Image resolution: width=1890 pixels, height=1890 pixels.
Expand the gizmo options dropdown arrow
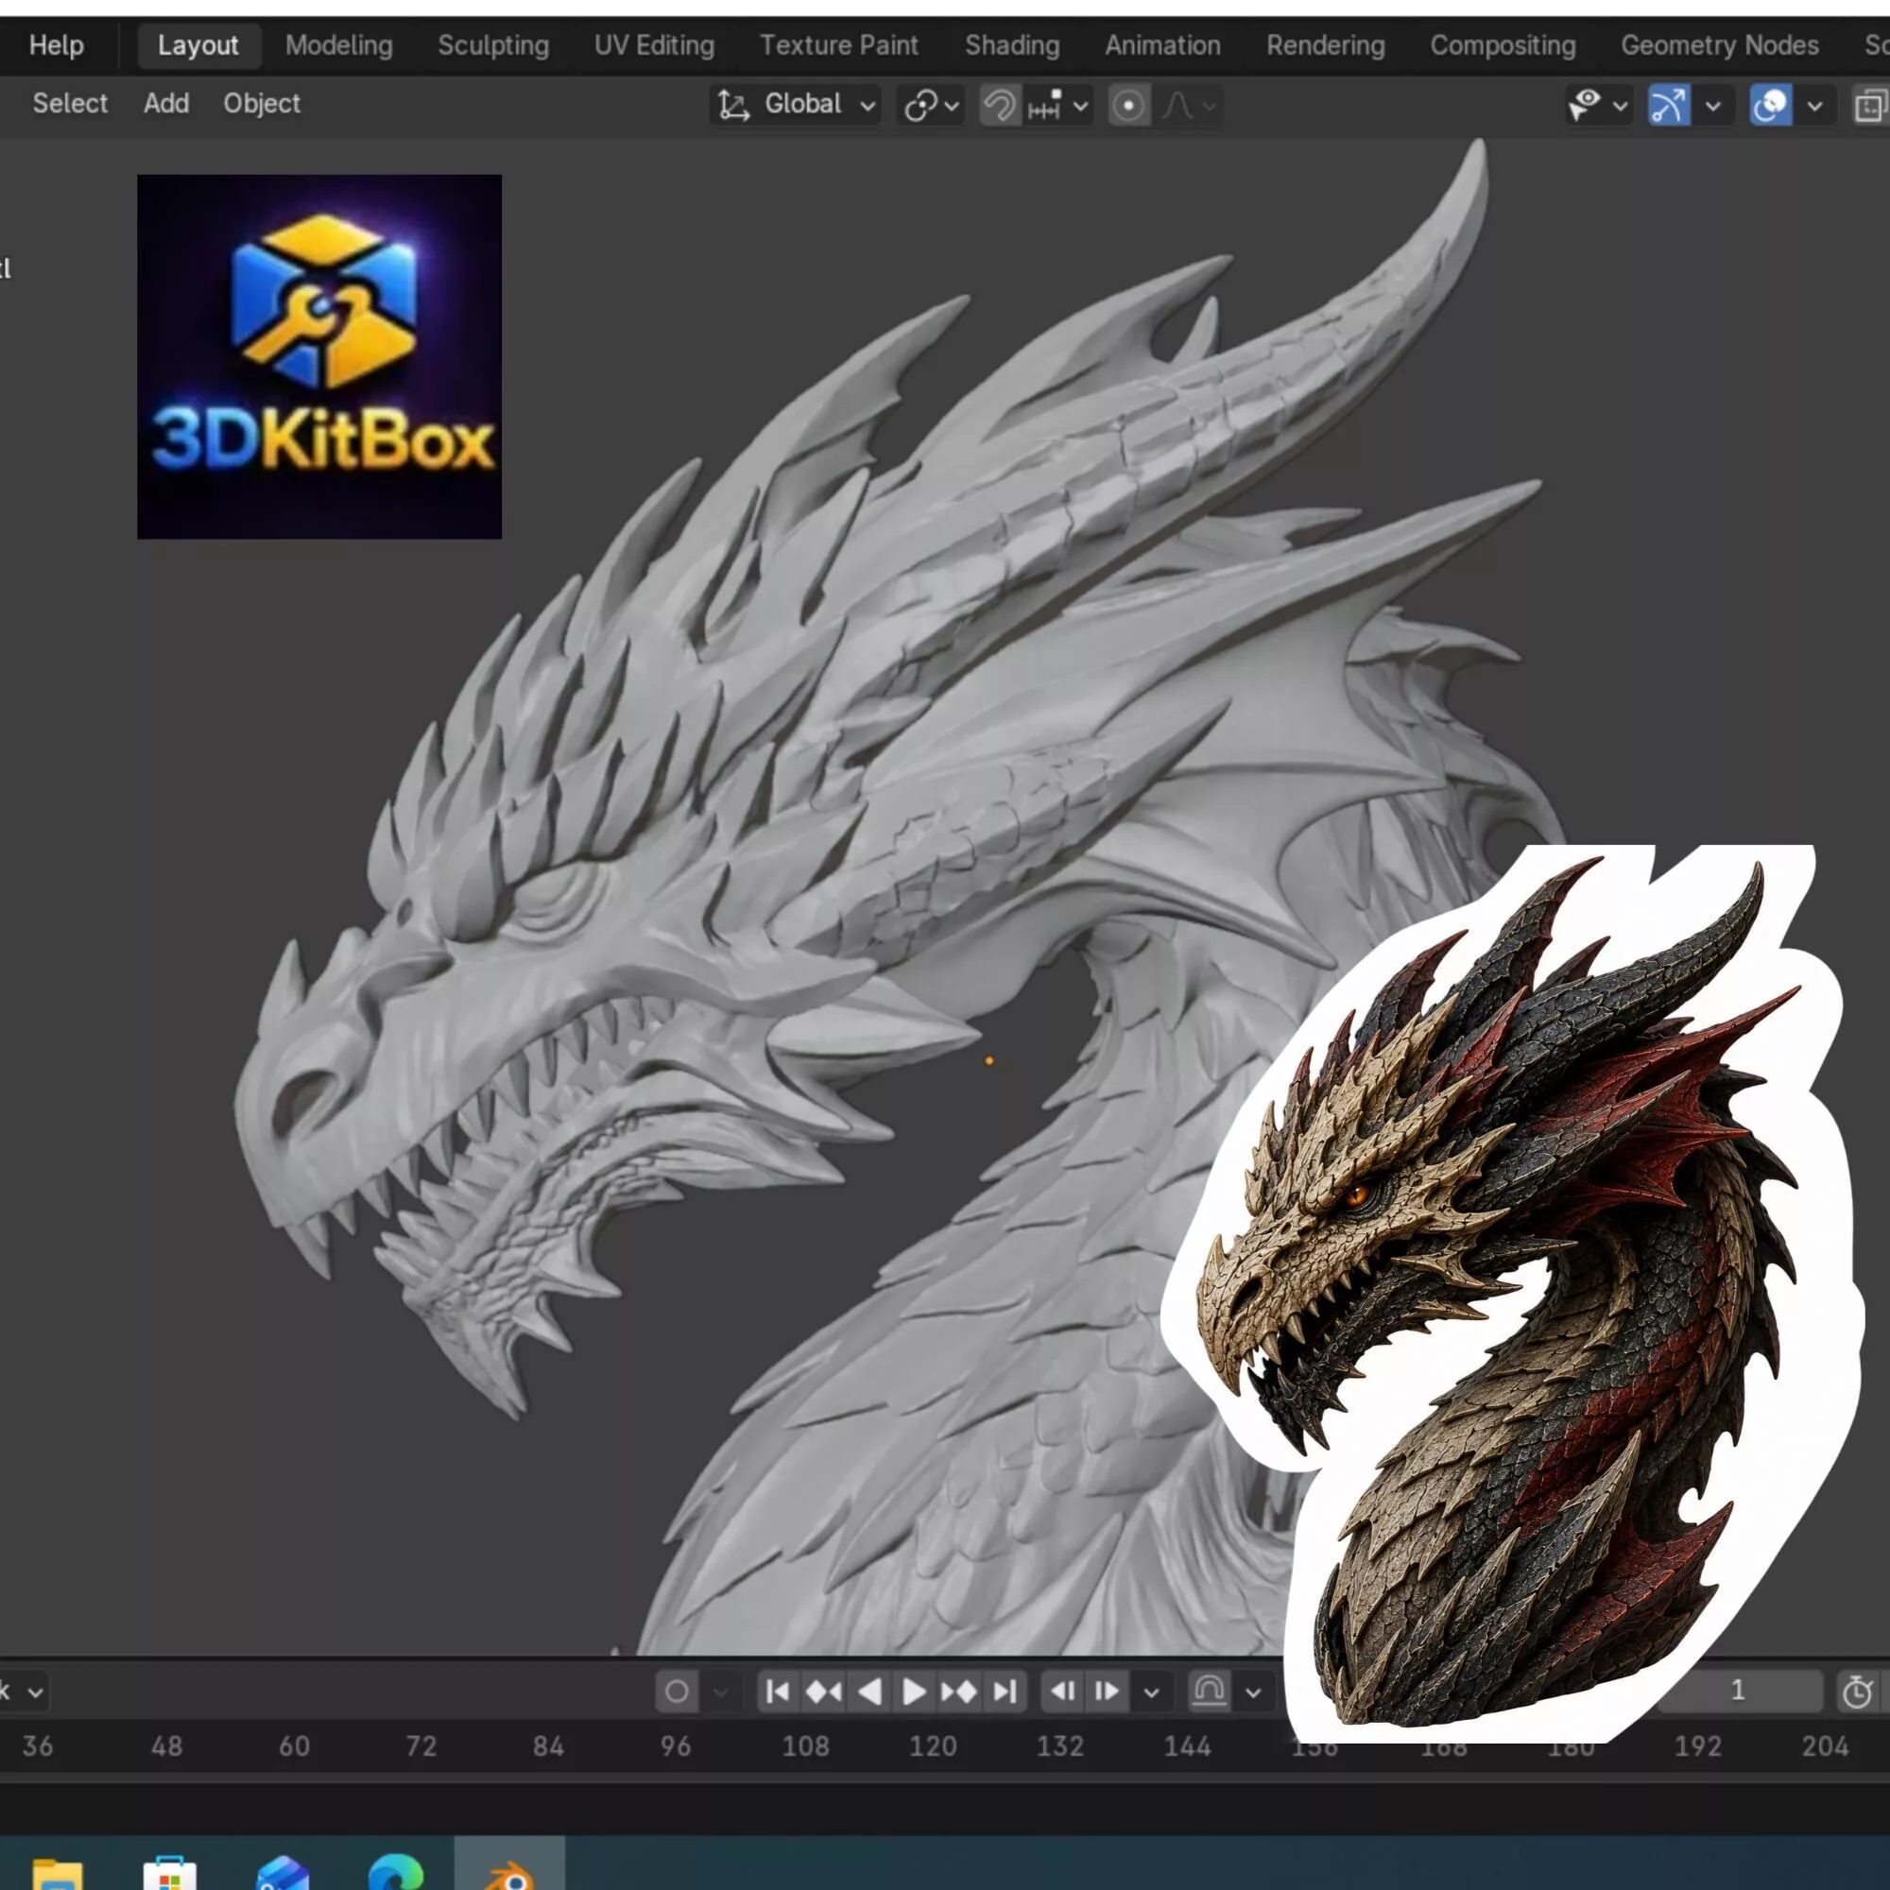[x=1713, y=106]
